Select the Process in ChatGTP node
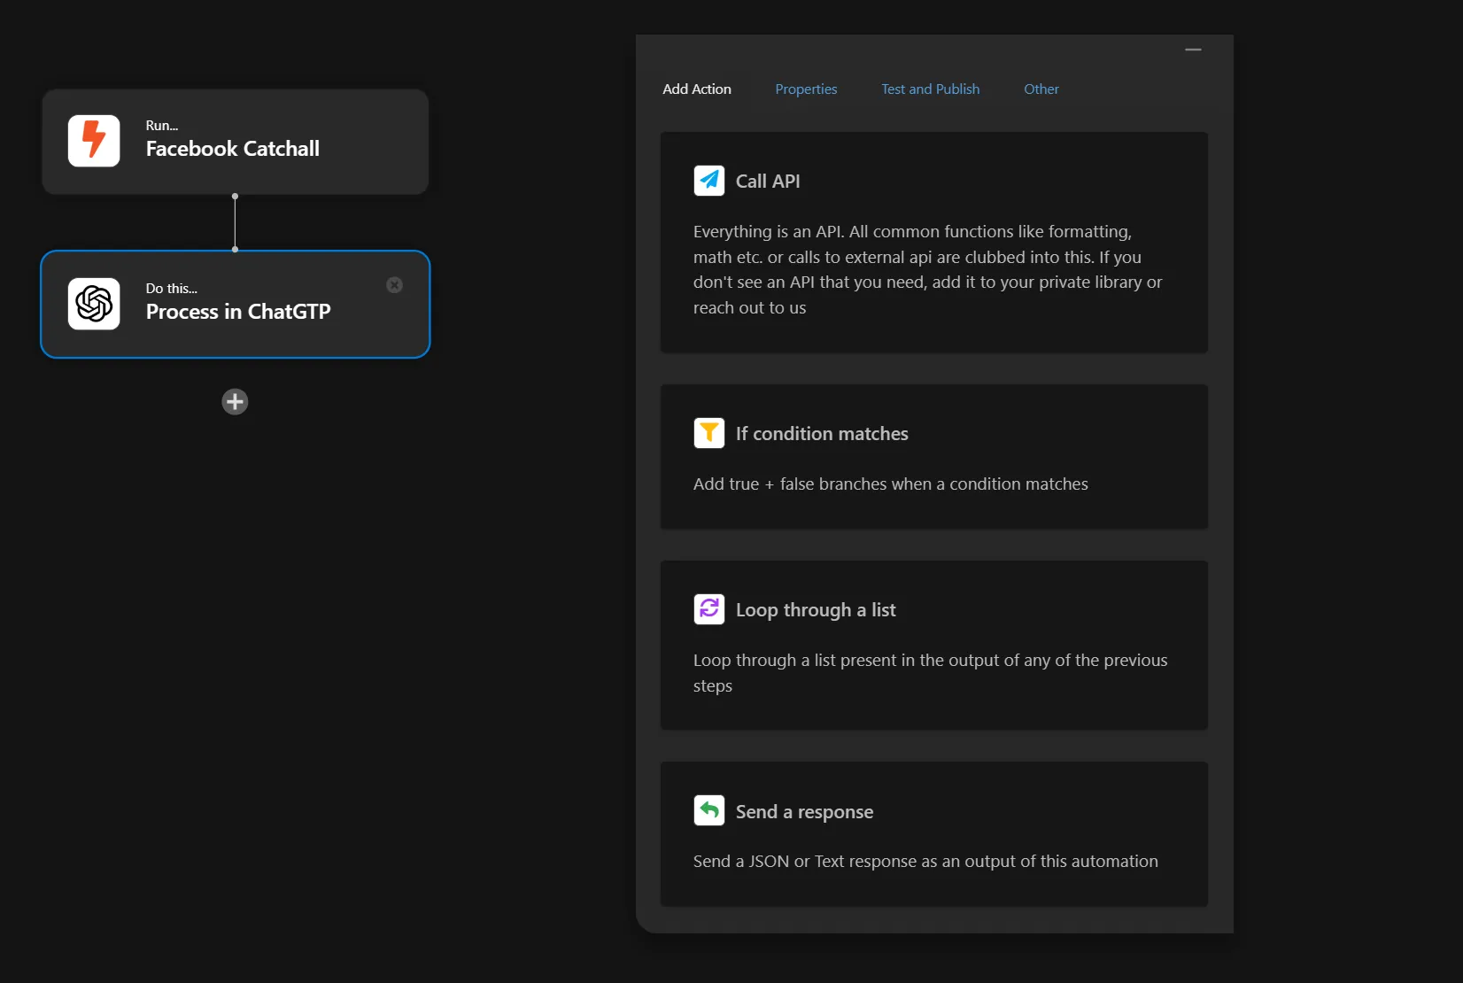The image size is (1463, 983). [236, 305]
